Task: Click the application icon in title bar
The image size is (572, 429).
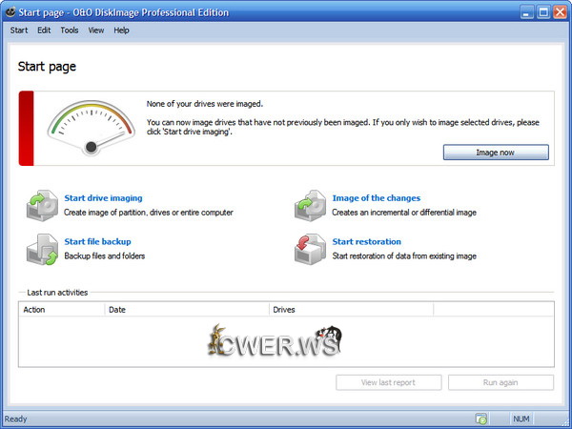Action: point(10,11)
